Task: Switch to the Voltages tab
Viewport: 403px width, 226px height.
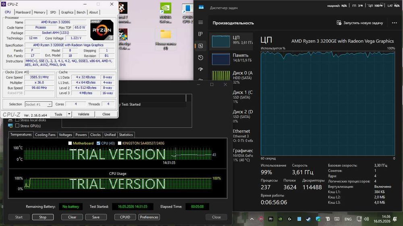Action: coord(66,135)
